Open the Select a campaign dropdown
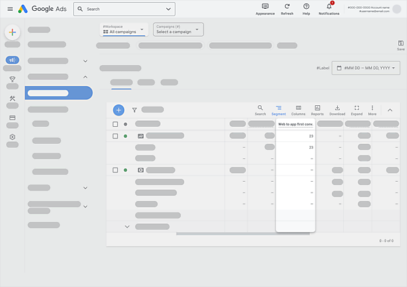Image resolution: width=407 pixels, height=287 pixels. [x=178, y=30]
